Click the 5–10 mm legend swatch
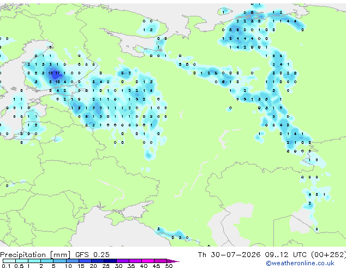The image size is (346, 268). click(59, 261)
